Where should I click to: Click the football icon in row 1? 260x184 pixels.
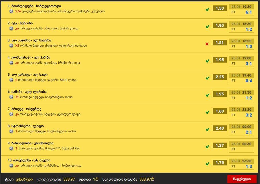(11, 11)
